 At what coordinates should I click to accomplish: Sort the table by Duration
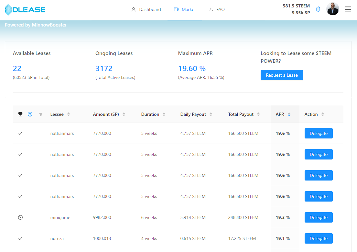coord(164,115)
